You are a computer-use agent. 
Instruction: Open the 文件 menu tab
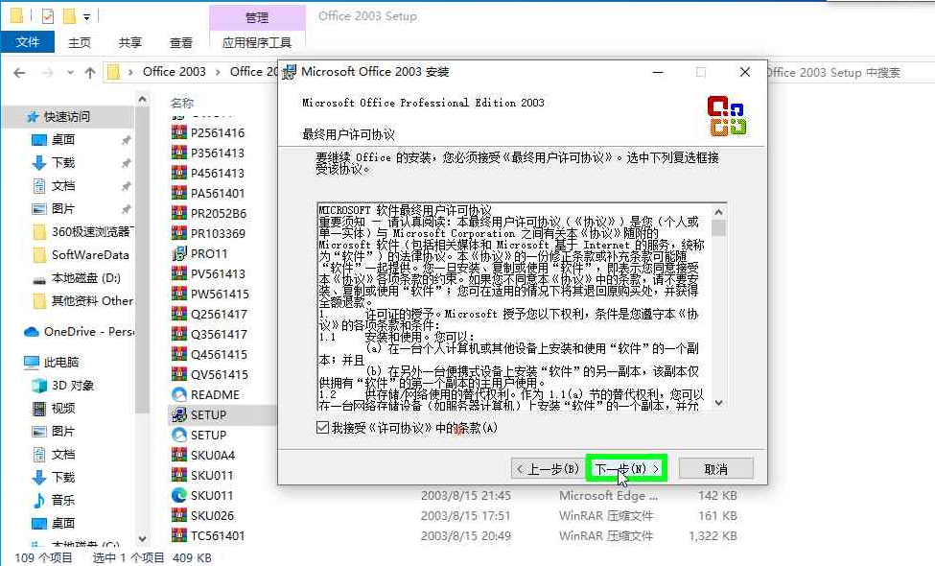pyautogui.click(x=28, y=42)
